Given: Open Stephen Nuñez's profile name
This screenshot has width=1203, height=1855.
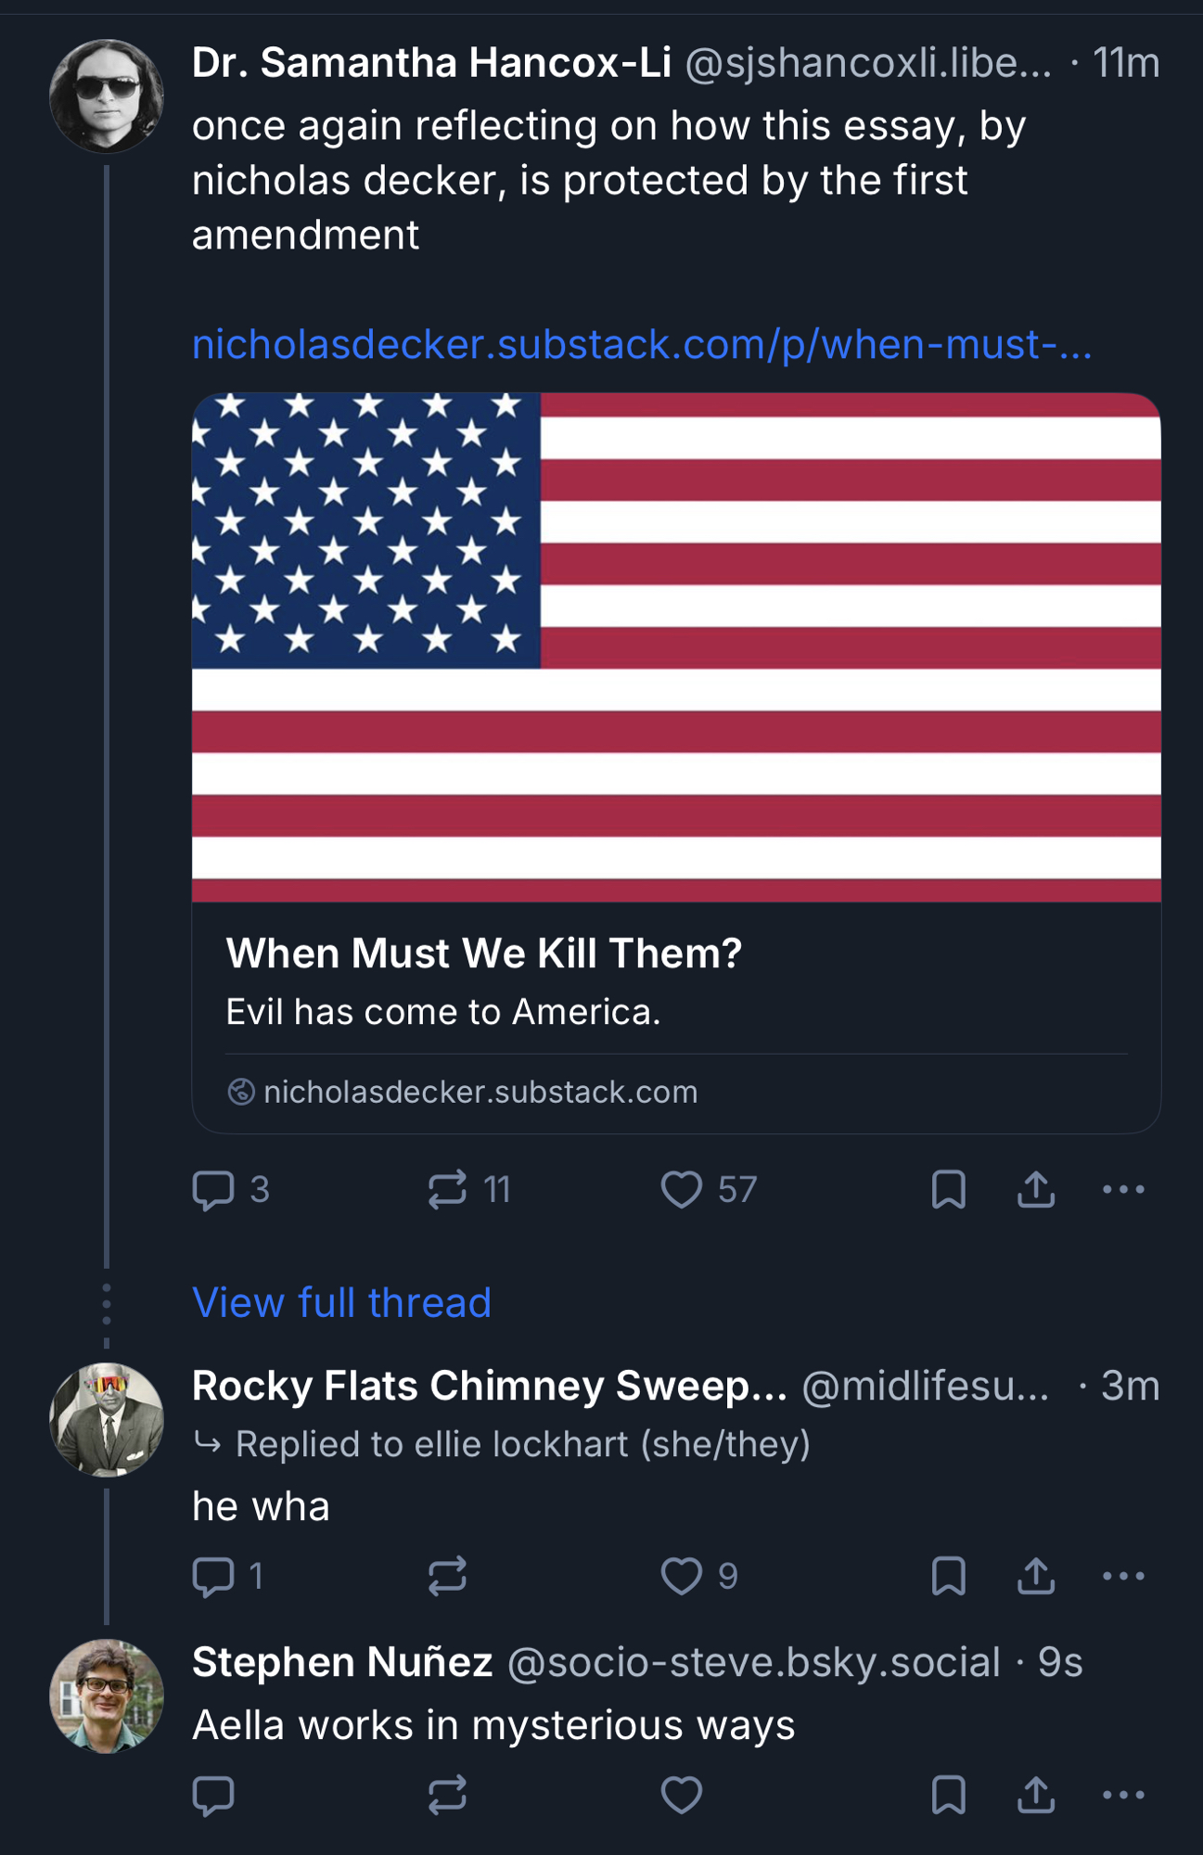Looking at the screenshot, I should 342,1662.
